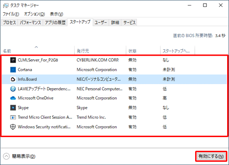Click the Skype startup icon
Viewport: 229px width, 165px height.
point(13,108)
